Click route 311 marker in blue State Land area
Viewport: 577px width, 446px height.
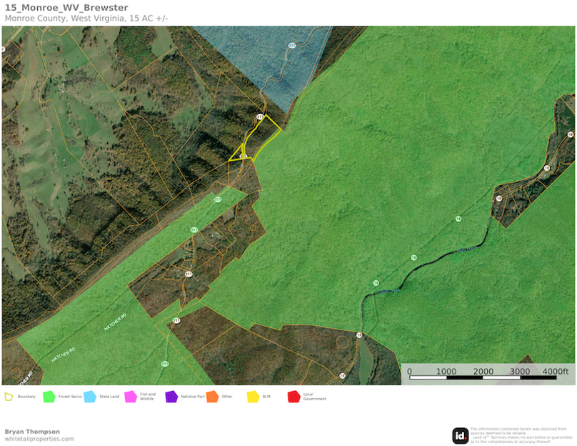coord(292,45)
